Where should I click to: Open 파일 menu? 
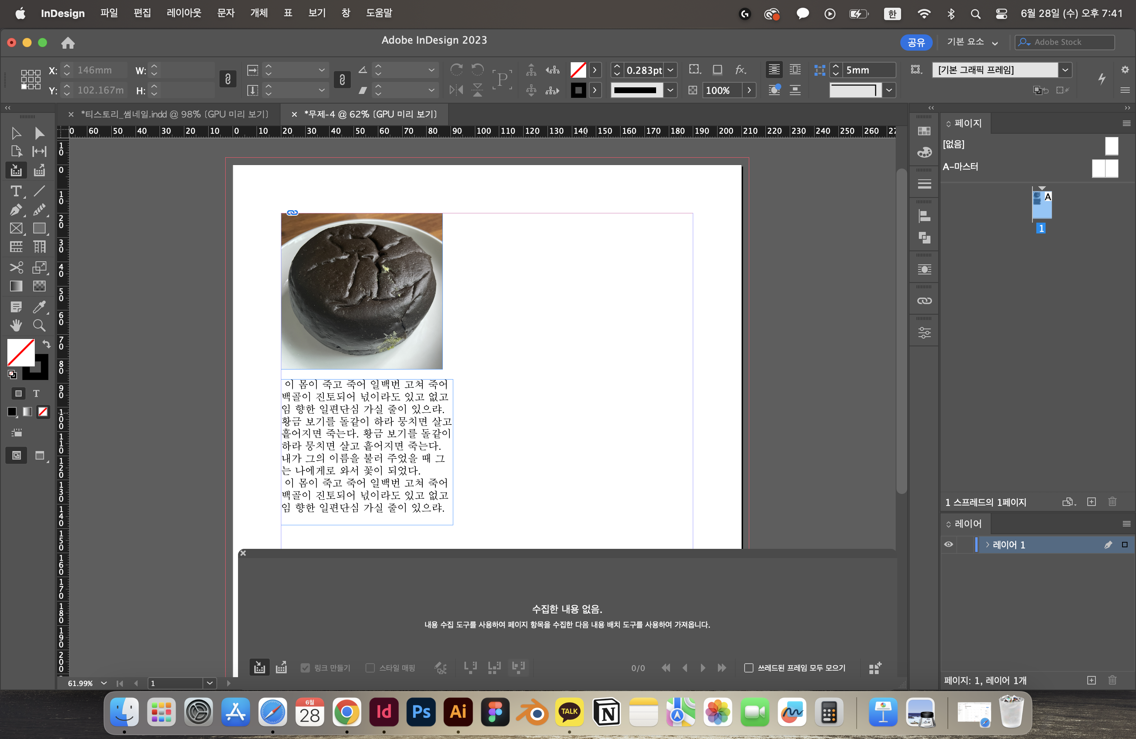[109, 14]
